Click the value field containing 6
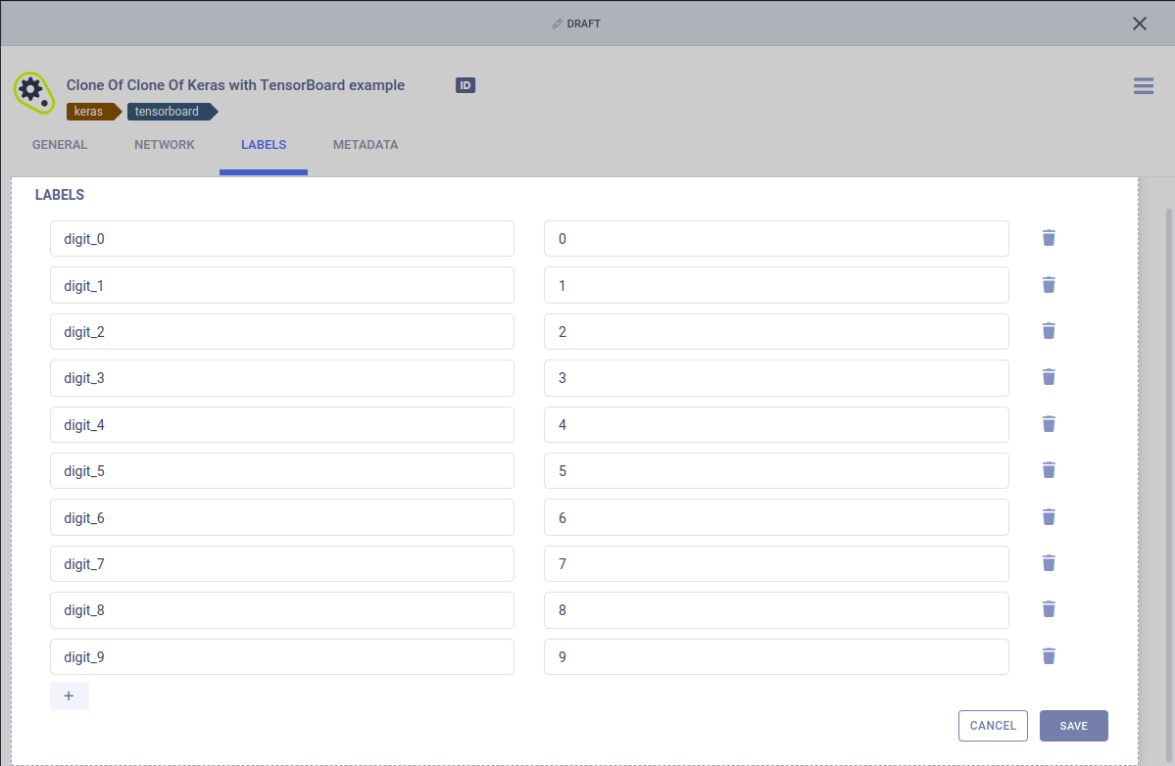This screenshot has height=766, width=1175. (x=776, y=517)
